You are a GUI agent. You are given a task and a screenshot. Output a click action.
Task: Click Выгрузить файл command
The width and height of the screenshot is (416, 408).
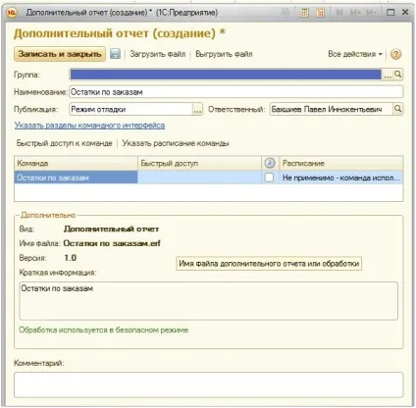(224, 54)
